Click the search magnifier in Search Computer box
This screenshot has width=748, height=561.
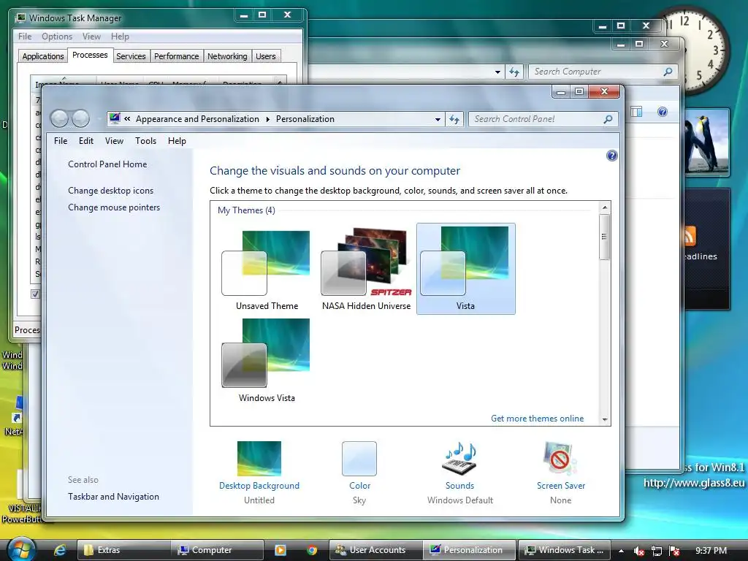[x=668, y=72]
